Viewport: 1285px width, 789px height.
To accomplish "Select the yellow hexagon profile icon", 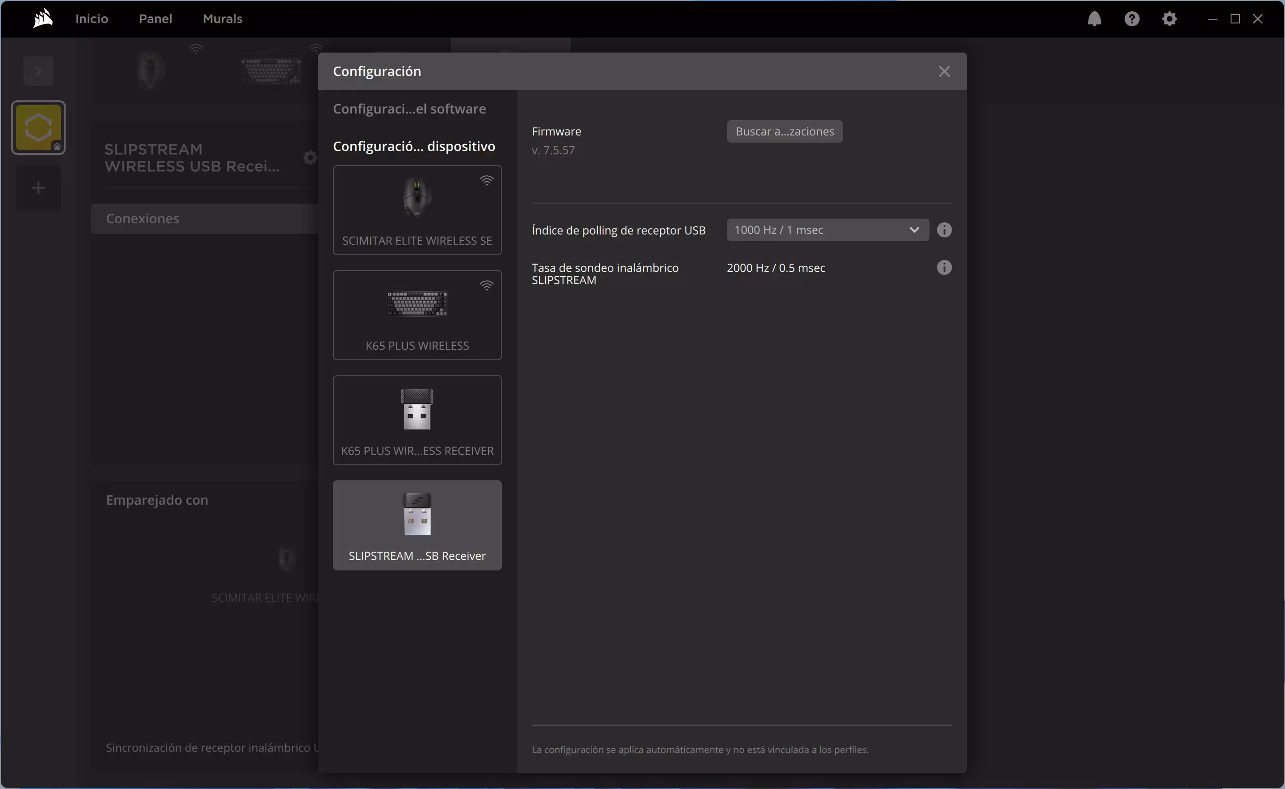I will (x=38, y=128).
